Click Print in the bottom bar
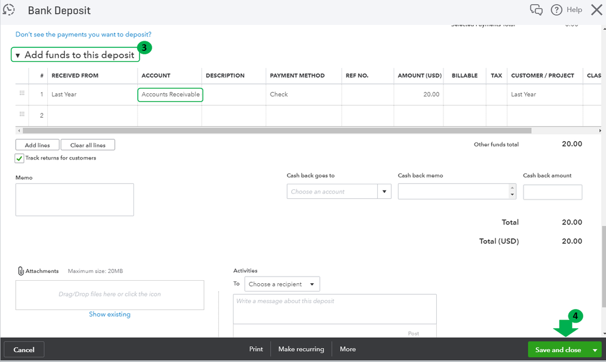 (x=256, y=349)
